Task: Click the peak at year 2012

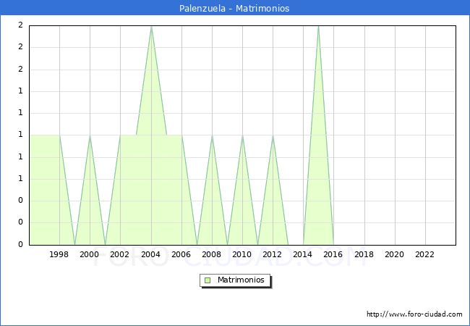Action: 273,135
